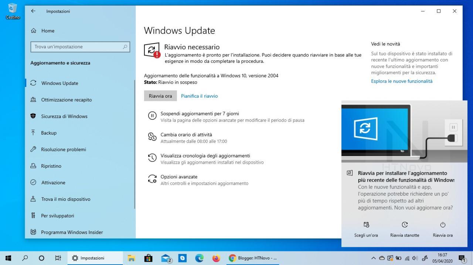Open Programma Windows Insider section
Image resolution: width=473 pixels, height=265 pixels.
[x=72, y=233]
